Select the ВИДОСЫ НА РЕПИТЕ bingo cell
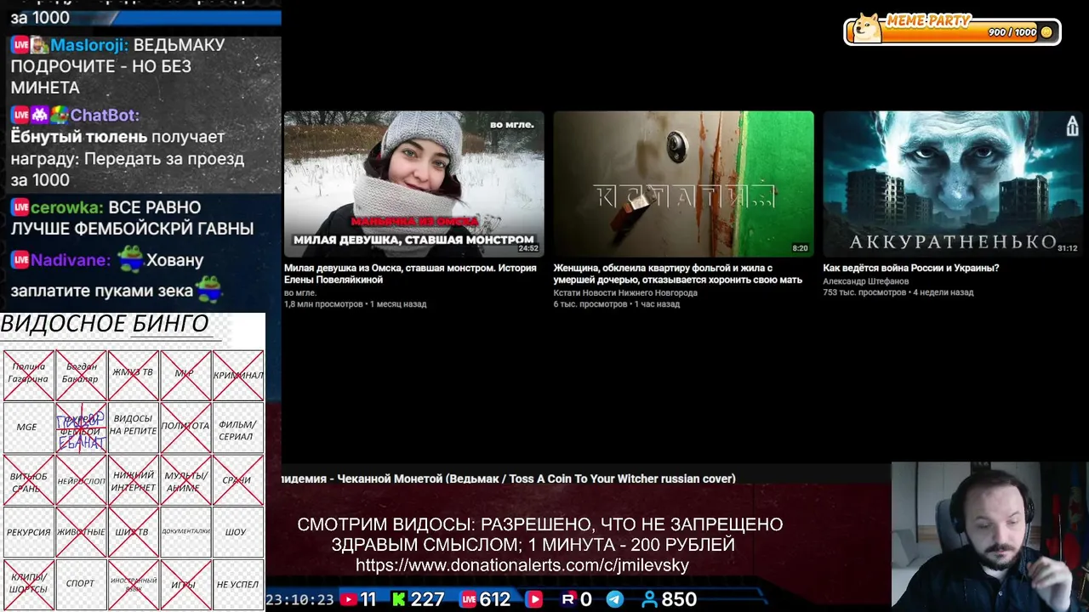 coord(133,427)
